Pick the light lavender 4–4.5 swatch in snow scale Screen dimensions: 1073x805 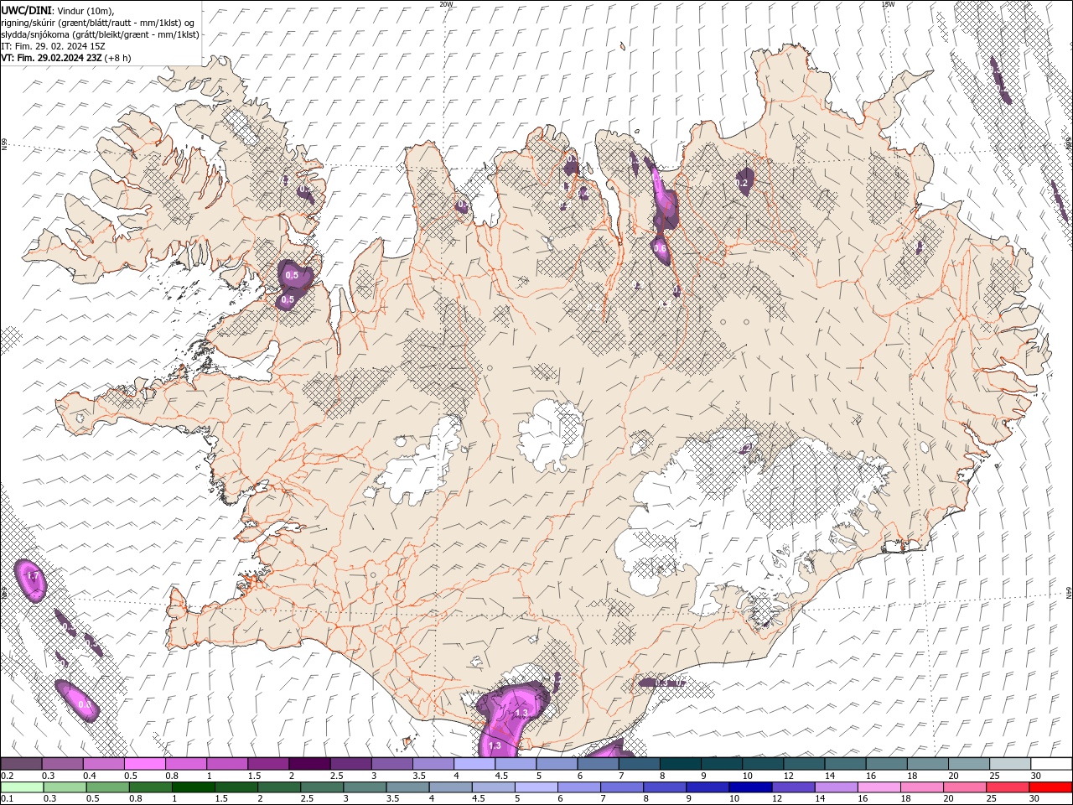[474, 764]
